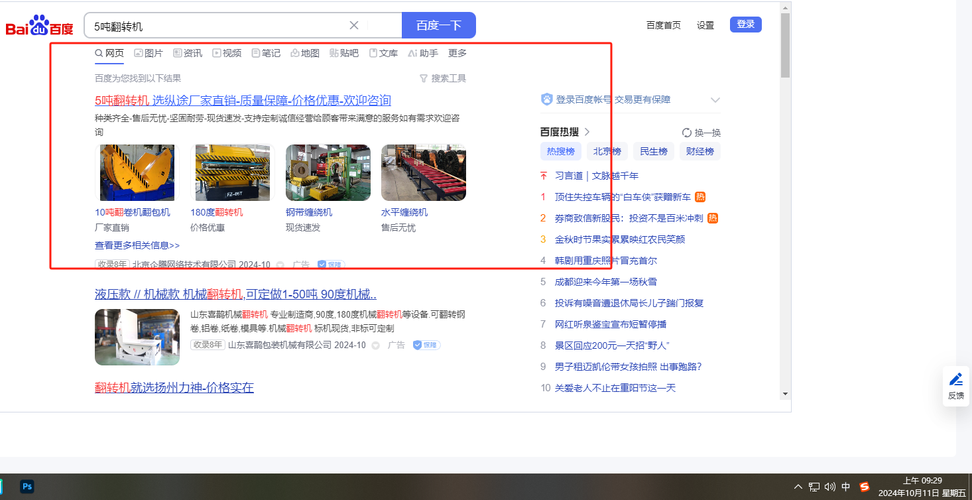Click the page vertical scrollbar thumb

785,45
